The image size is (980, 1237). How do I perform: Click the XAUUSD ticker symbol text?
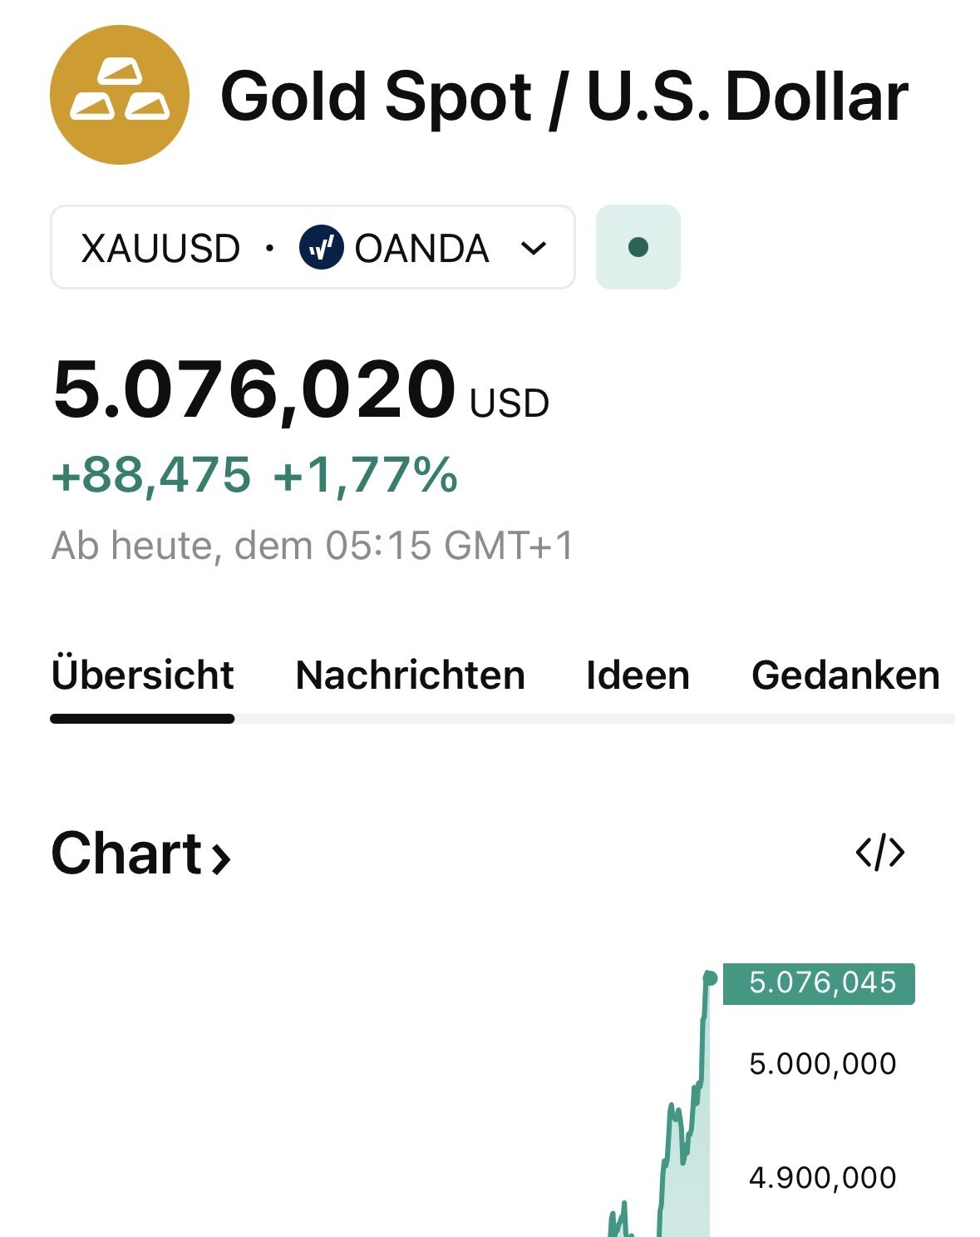[x=160, y=248]
